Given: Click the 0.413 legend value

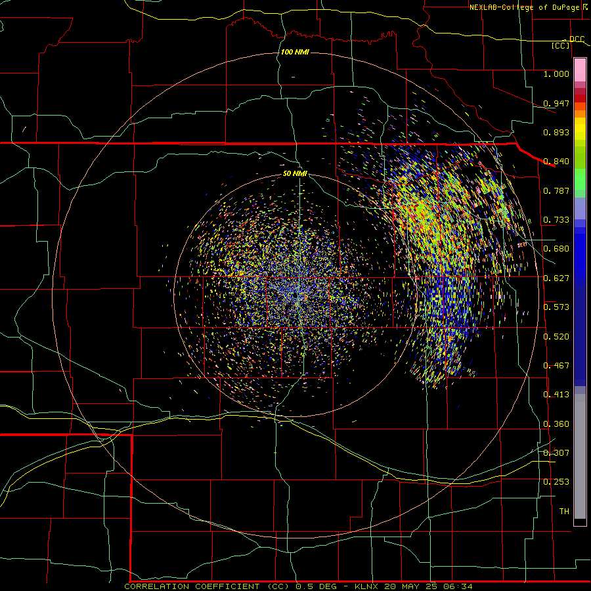Looking at the screenshot, I should 556,395.
